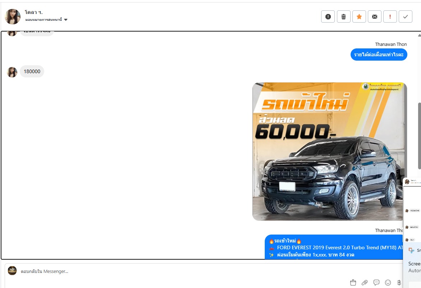Open the Ford Everest promo image

pos(329,151)
